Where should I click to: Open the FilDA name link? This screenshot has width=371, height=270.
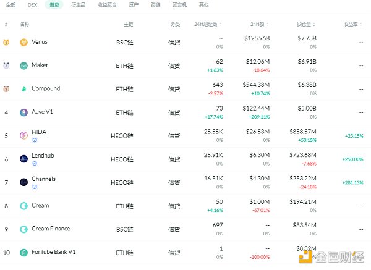tap(39, 132)
